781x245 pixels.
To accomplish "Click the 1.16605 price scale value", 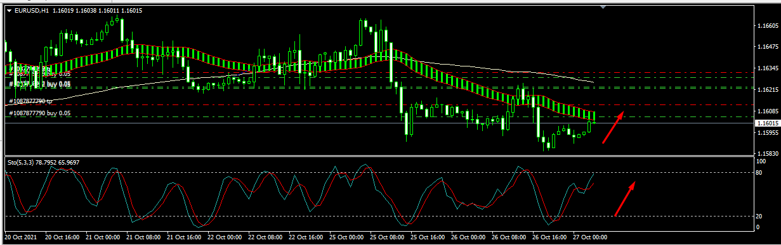I will click(x=768, y=26).
